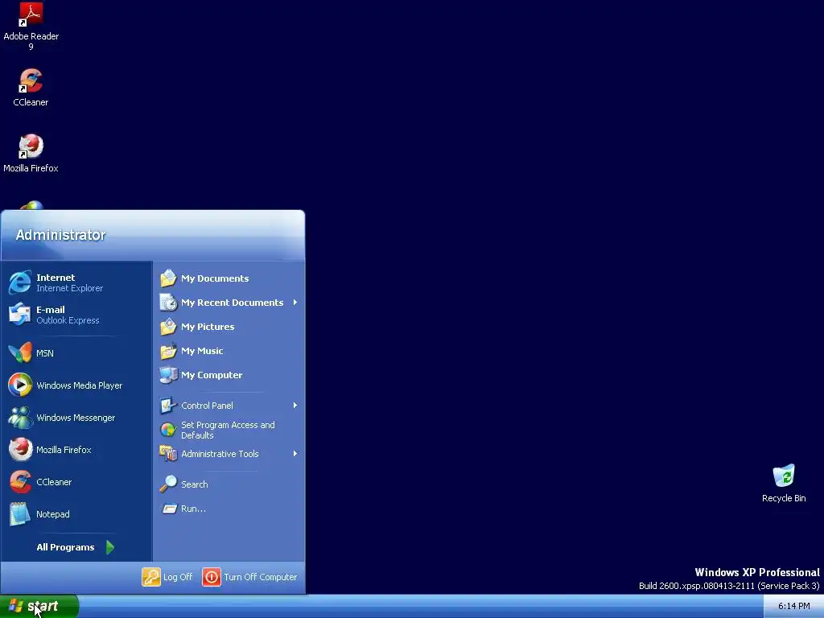Screen dimensions: 824x618
Task: Select the CCleaner desktop shortcut icon
Action: coord(31,80)
